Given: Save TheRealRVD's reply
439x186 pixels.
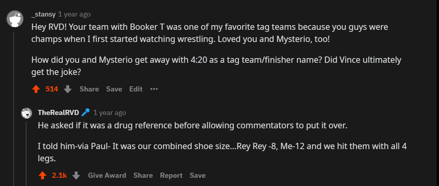Looking at the screenshot, I should point(198,175).
